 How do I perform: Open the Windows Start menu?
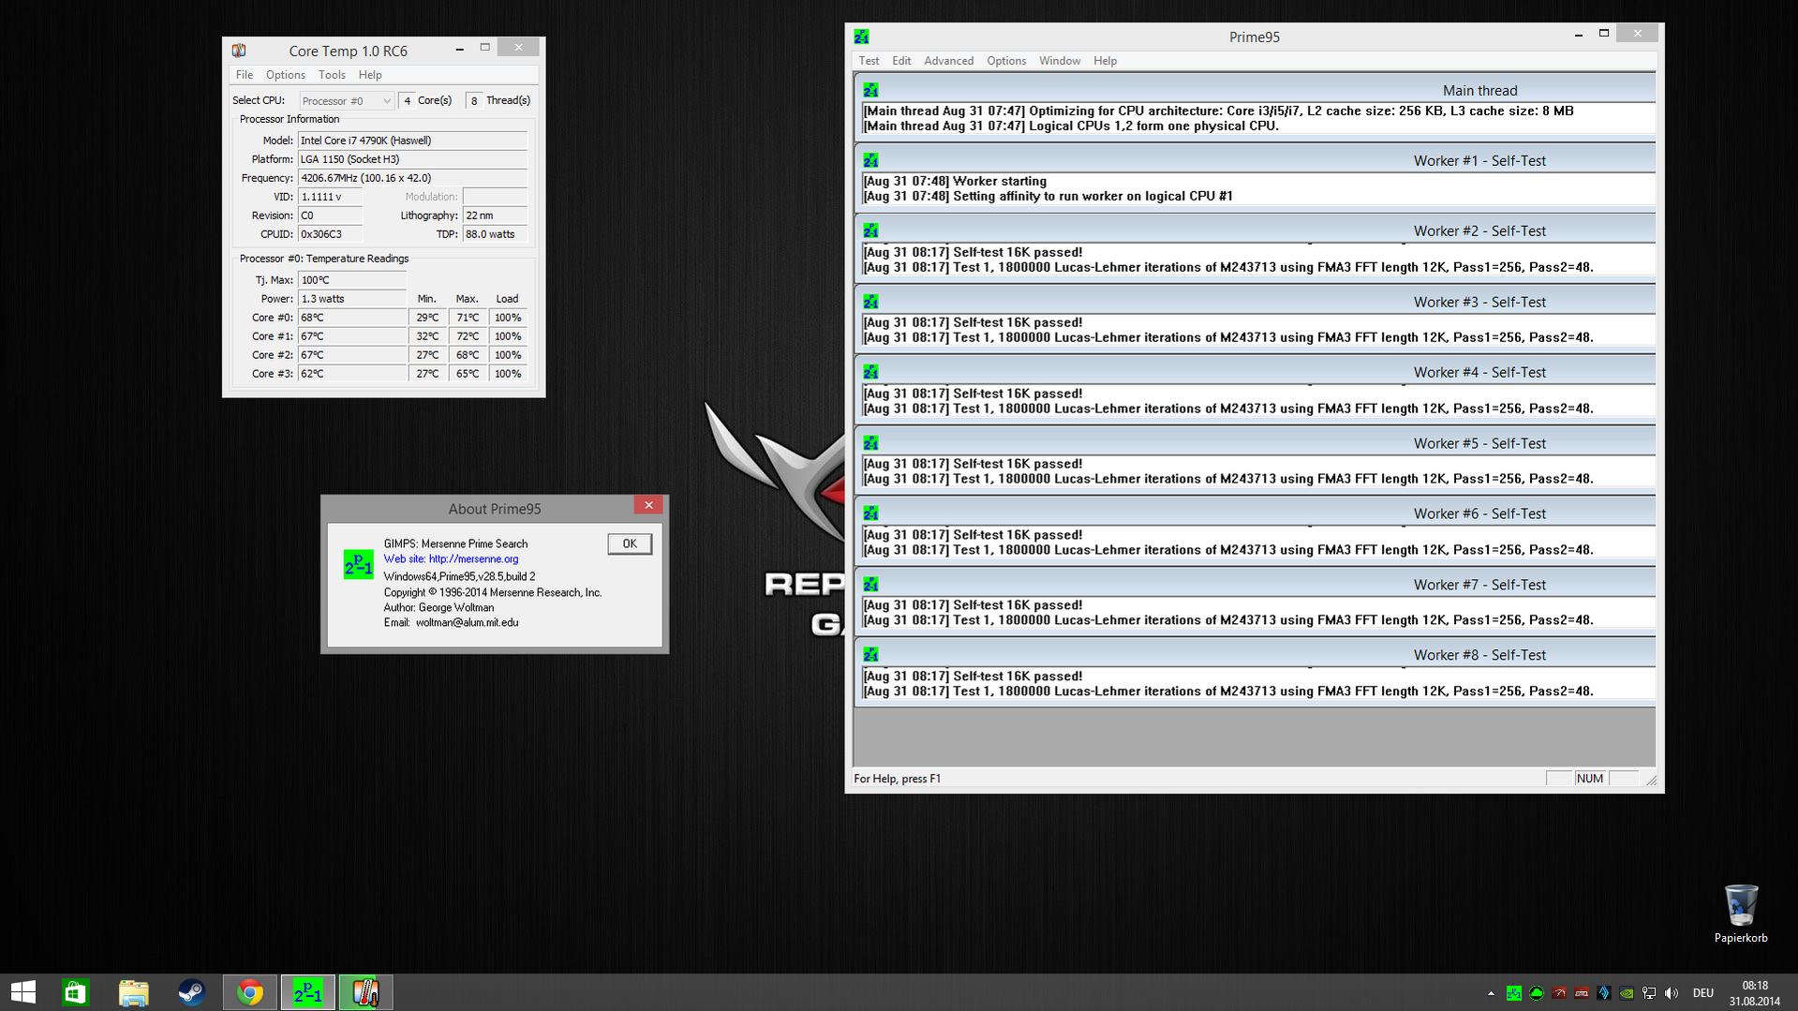(x=23, y=992)
